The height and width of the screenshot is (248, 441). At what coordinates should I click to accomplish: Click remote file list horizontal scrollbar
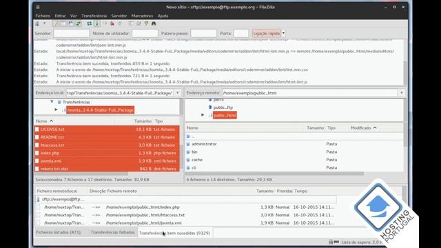[274, 174]
